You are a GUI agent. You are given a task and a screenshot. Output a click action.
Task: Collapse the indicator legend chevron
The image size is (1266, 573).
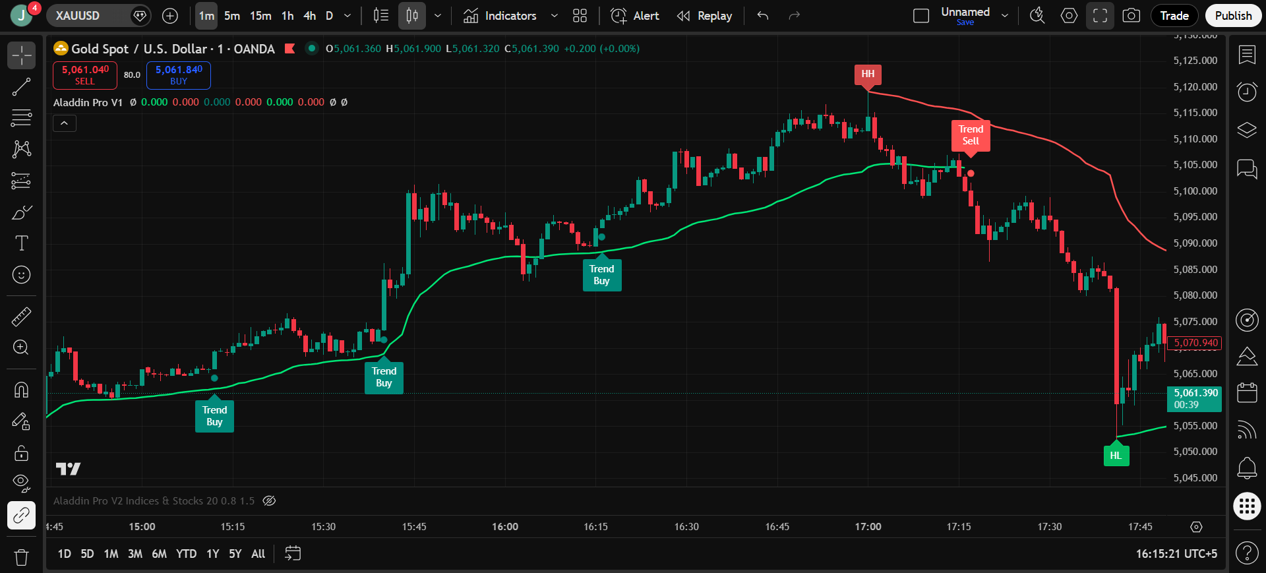(65, 123)
